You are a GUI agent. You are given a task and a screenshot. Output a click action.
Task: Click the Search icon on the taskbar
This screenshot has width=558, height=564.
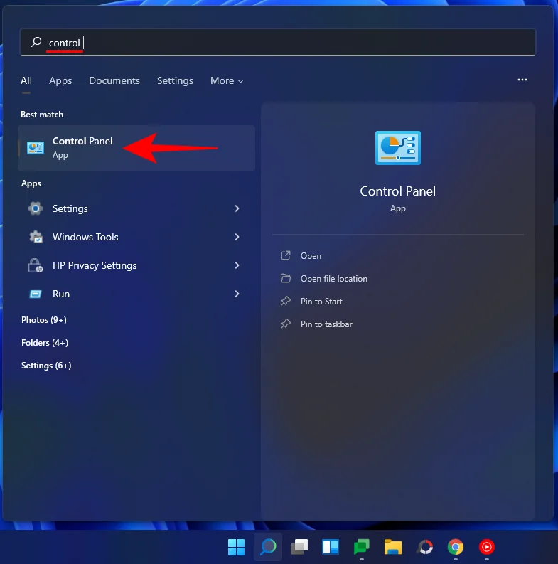point(268,547)
